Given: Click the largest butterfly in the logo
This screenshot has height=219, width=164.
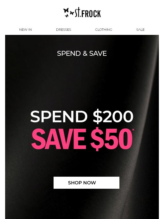Looking at the screenshot, I should [66, 11].
